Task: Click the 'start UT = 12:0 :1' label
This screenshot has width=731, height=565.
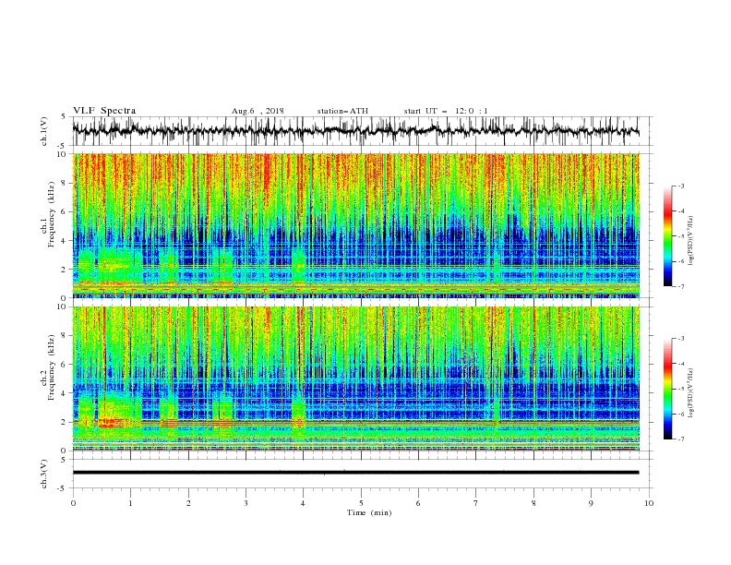Action: click(x=445, y=111)
